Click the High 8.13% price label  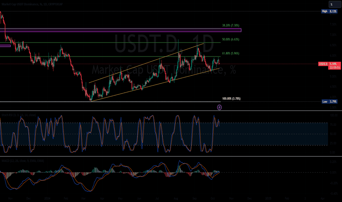coord(330,11)
